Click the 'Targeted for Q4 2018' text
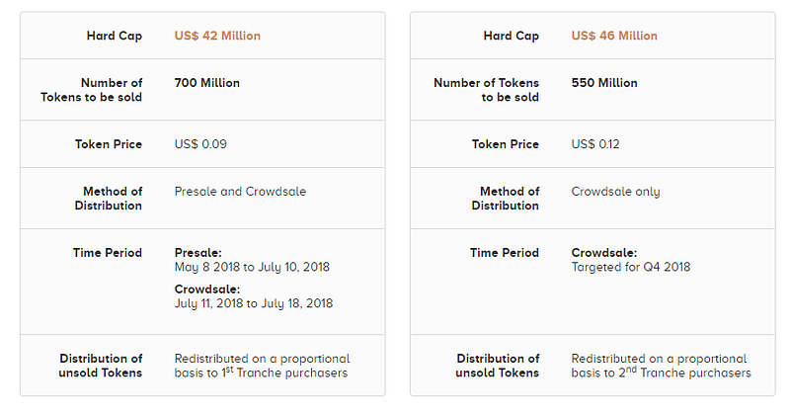The width and height of the screenshot is (790, 415). click(x=631, y=267)
